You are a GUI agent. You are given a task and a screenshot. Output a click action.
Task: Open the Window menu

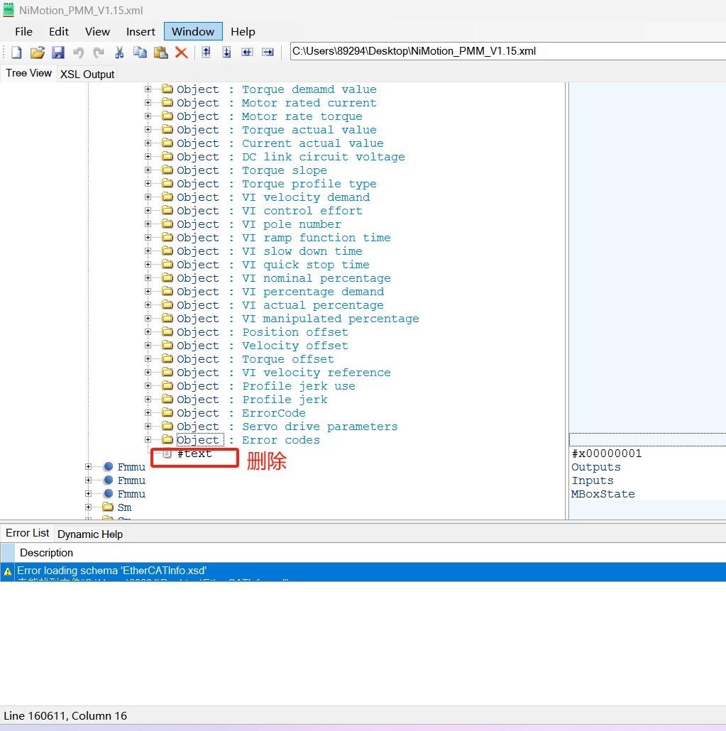(193, 32)
